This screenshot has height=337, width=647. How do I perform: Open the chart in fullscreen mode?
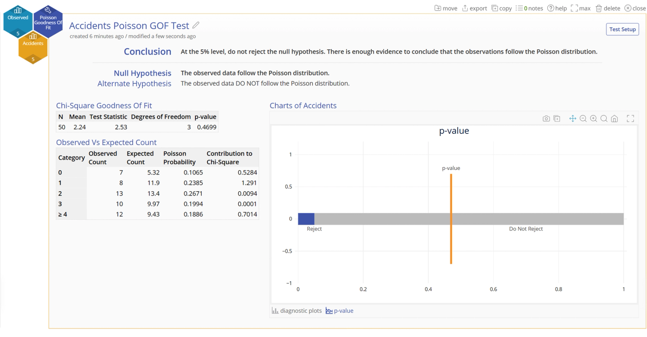[x=630, y=119]
